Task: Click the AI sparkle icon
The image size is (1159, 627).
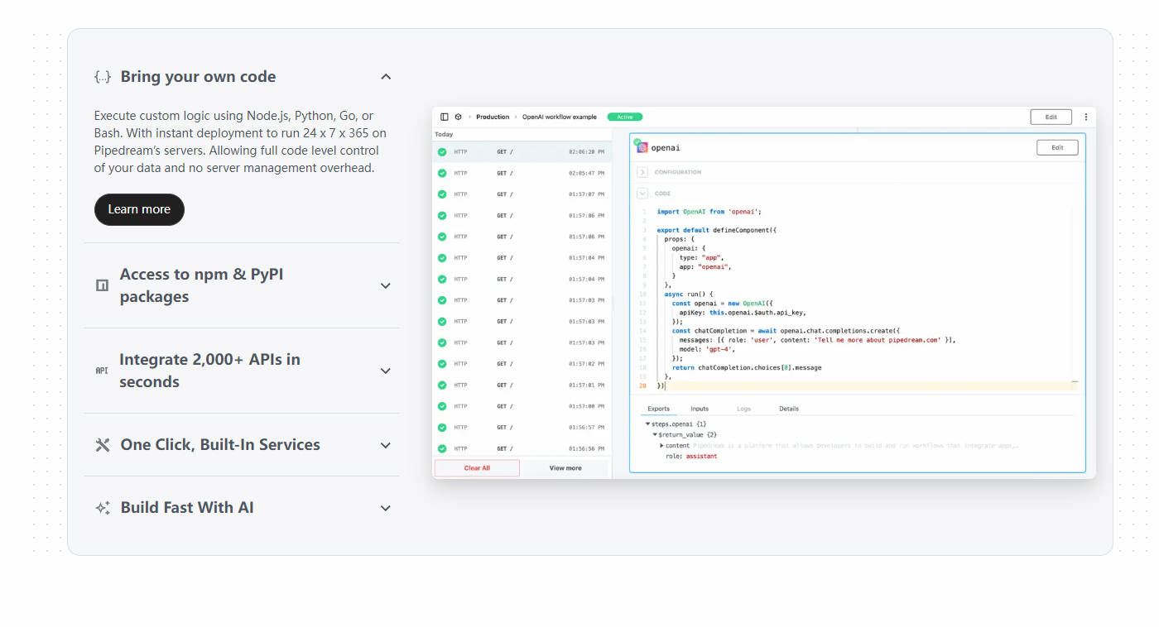Action: [x=103, y=508]
